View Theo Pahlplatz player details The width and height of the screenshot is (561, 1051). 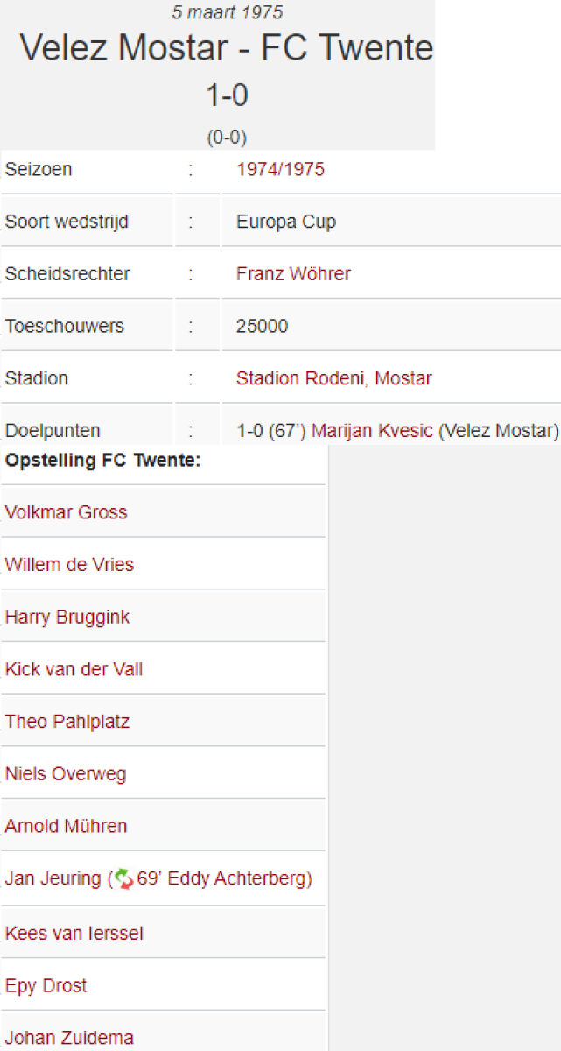coord(67,723)
